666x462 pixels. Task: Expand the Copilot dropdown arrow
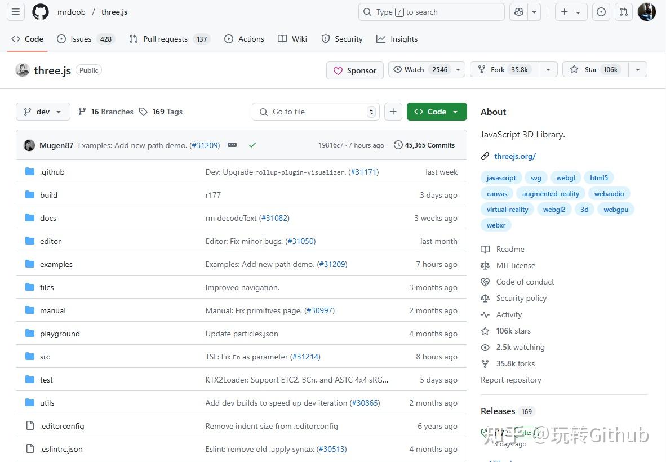pos(534,12)
